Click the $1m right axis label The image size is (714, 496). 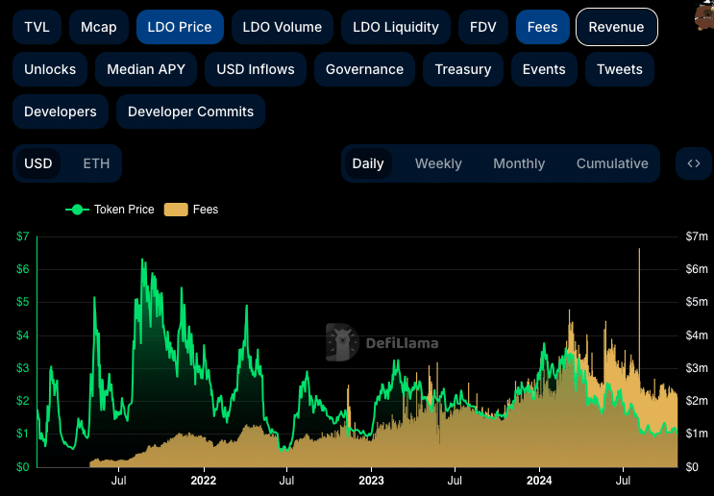point(697,434)
